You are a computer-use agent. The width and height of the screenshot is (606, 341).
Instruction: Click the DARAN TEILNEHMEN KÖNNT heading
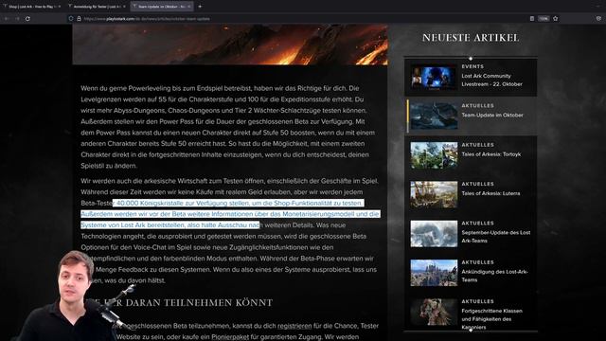click(x=199, y=302)
